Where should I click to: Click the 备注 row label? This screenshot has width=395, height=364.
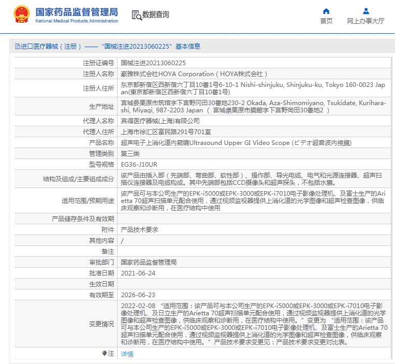tap(108, 252)
